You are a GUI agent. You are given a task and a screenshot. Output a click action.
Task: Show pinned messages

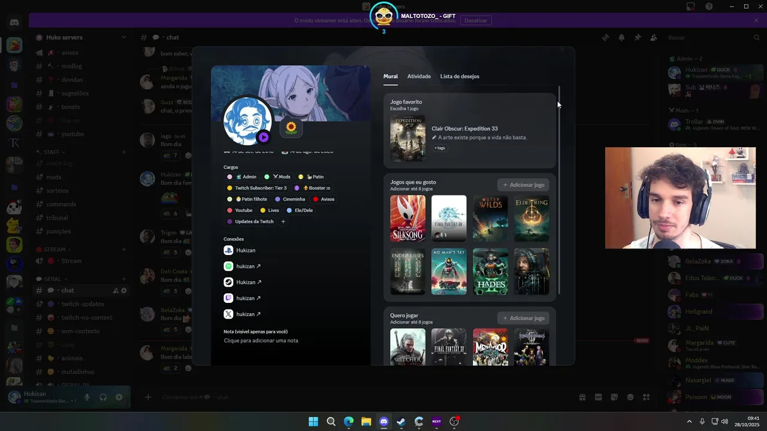[x=638, y=37]
